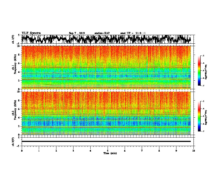Viewport: 218px width, 169px height.
Task: Click the "-5" label on ch.1 colorbar
Action: point(203,71)
